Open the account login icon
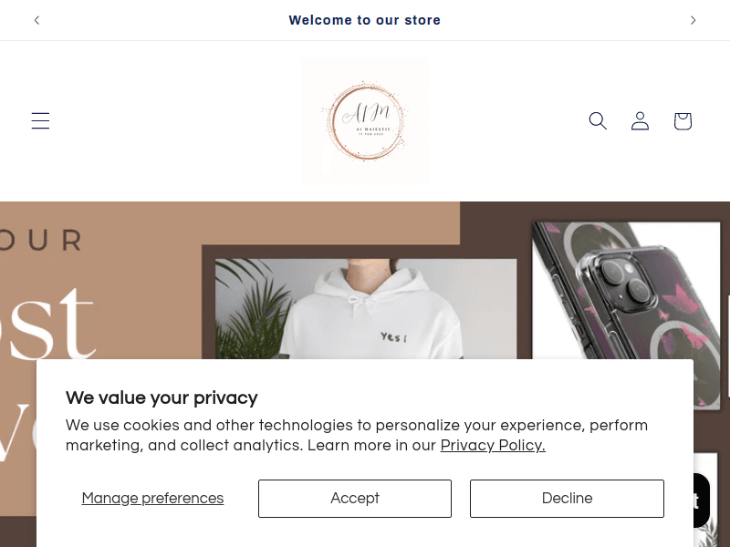 pyautogui.click(x=640, y=120)
